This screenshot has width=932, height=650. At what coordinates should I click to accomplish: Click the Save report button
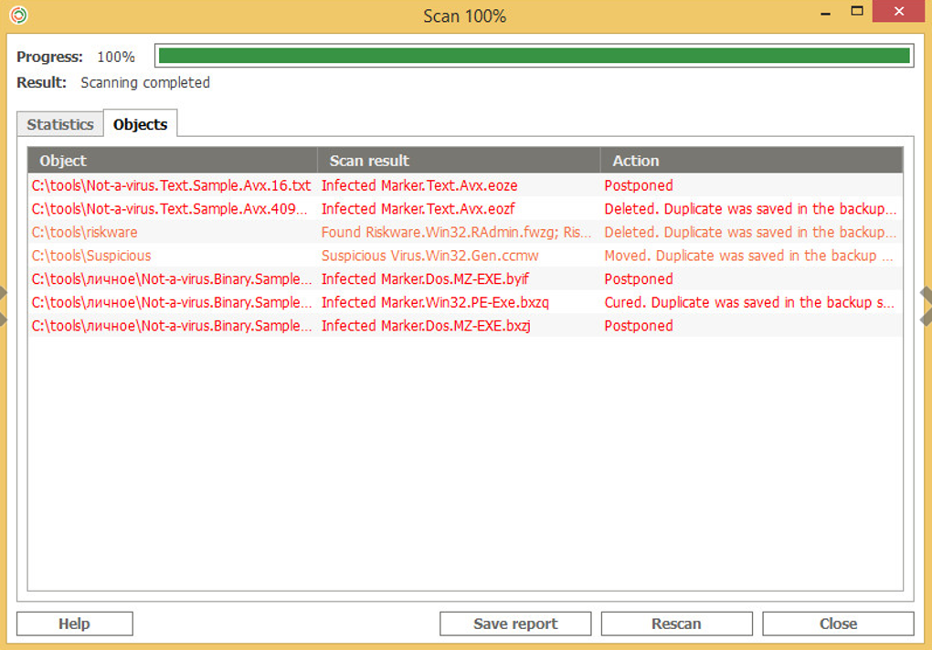coord(515,624)
